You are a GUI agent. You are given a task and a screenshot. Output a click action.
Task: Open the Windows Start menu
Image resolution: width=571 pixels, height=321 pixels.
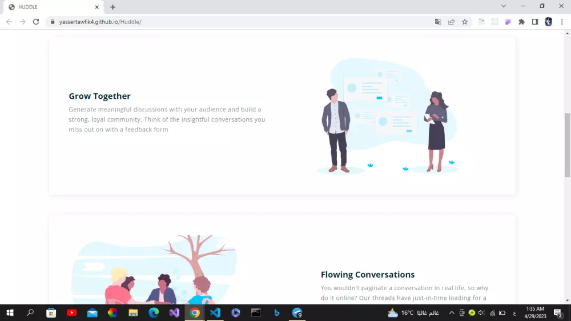10,312
